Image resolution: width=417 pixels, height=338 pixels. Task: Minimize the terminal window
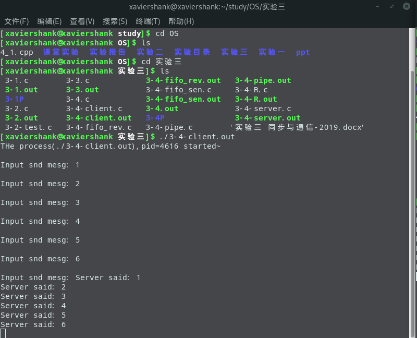point(377,6)
